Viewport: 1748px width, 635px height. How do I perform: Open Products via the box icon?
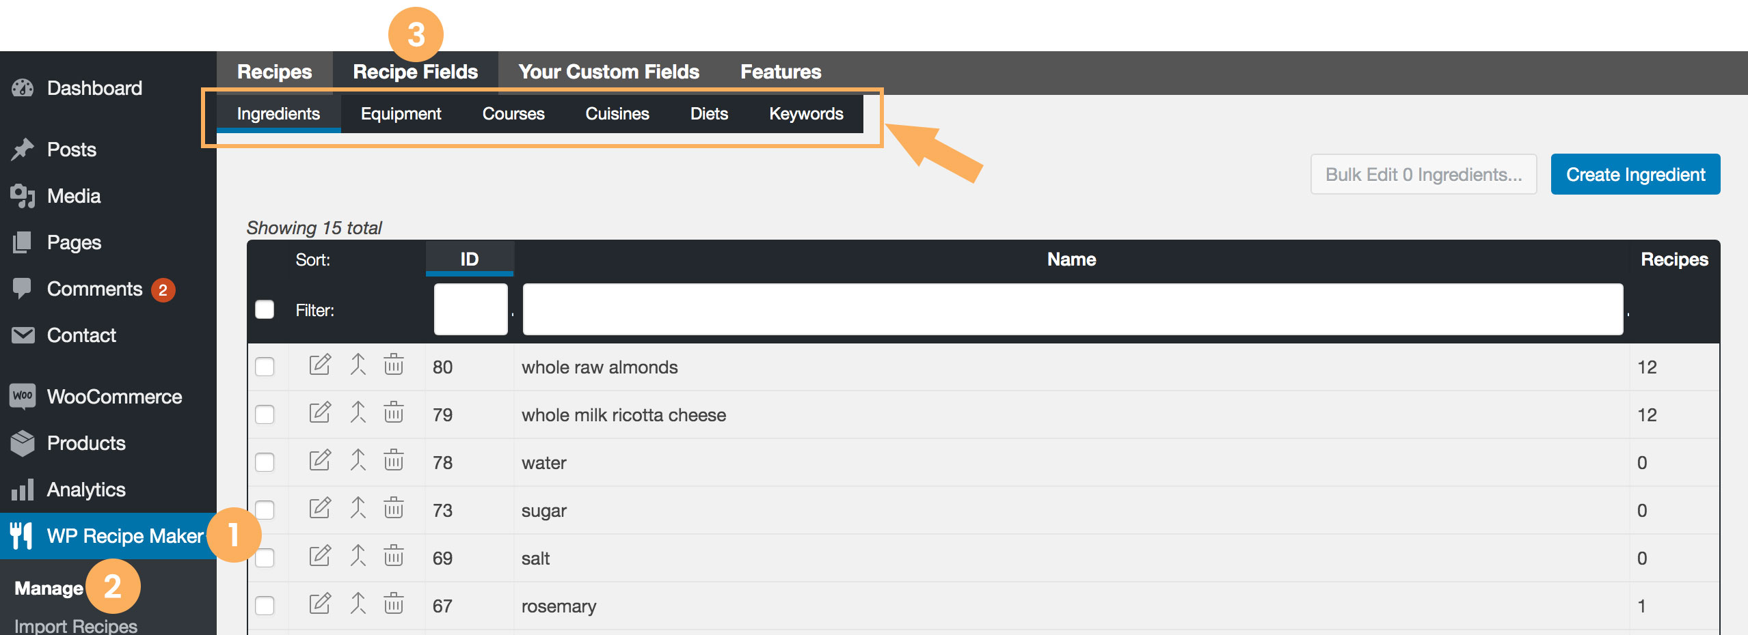pyautogui.click(x=23, y=442)
